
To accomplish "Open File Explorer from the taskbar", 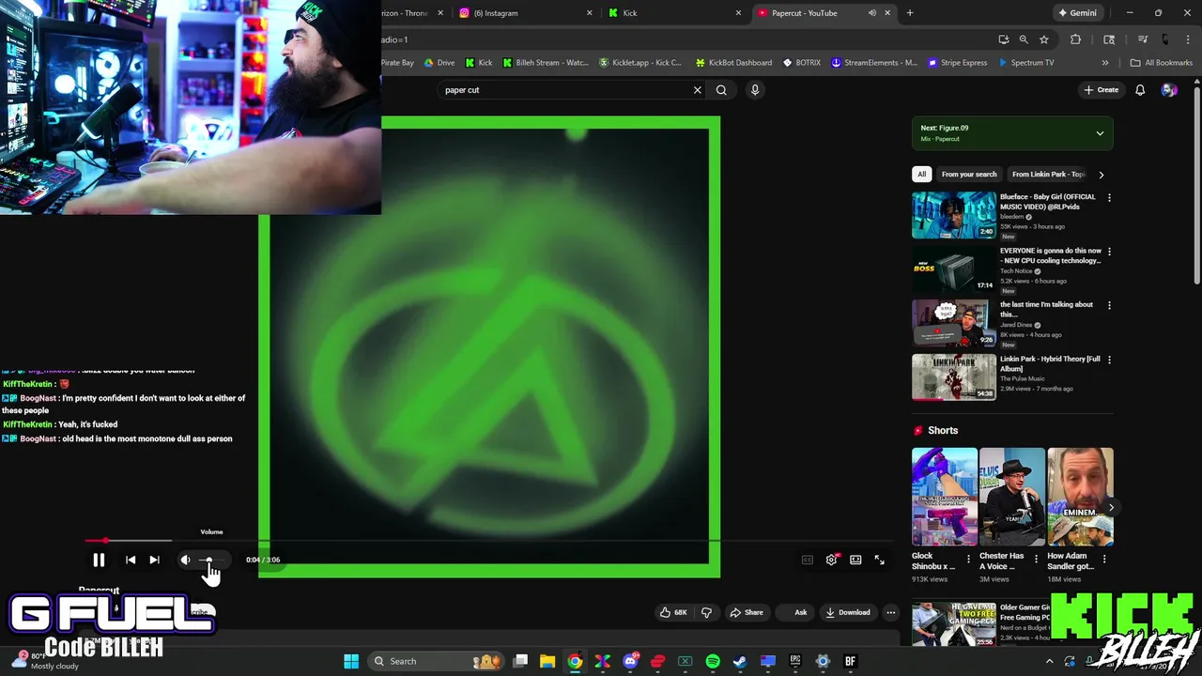I will [x=547, y=661].
